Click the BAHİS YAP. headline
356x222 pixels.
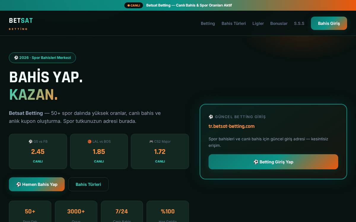(x=46, y=77)
